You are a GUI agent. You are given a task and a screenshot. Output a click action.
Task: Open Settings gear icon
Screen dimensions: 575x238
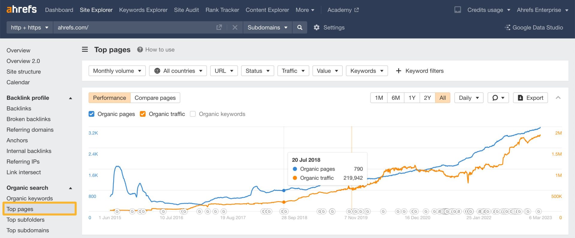pos(317,27)
